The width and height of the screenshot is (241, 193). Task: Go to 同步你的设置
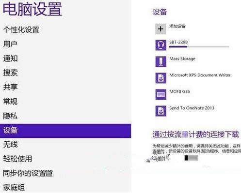point(28,173)
